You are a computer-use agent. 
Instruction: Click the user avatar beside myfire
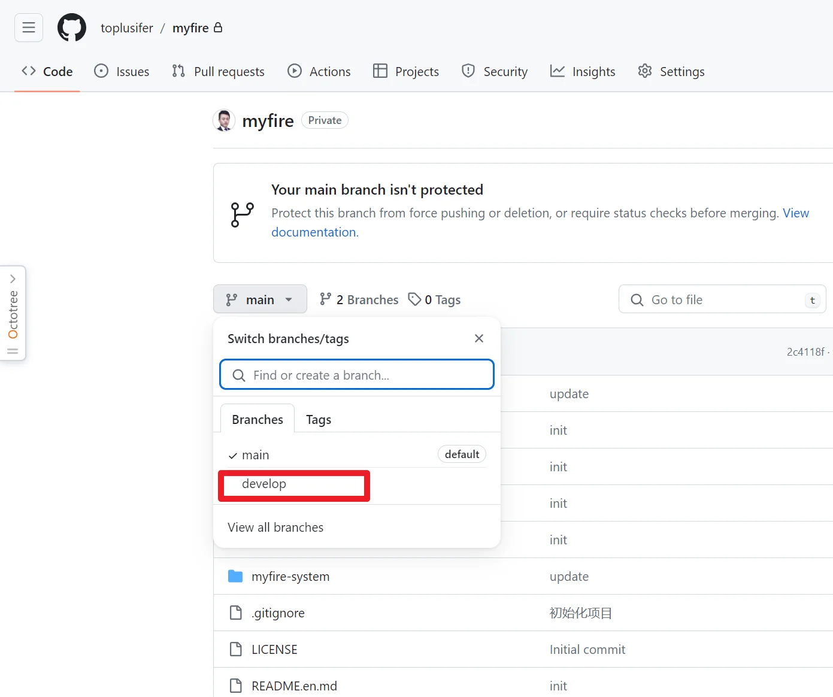(x=224, y=120)
